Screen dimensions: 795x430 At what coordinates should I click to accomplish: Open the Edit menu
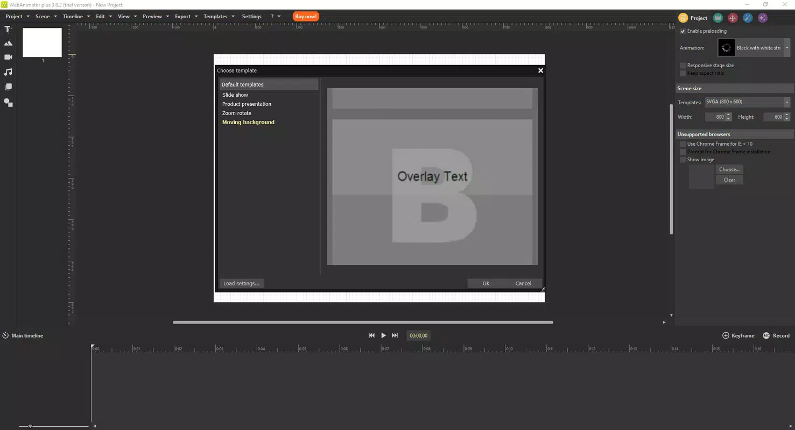[101, 17]
